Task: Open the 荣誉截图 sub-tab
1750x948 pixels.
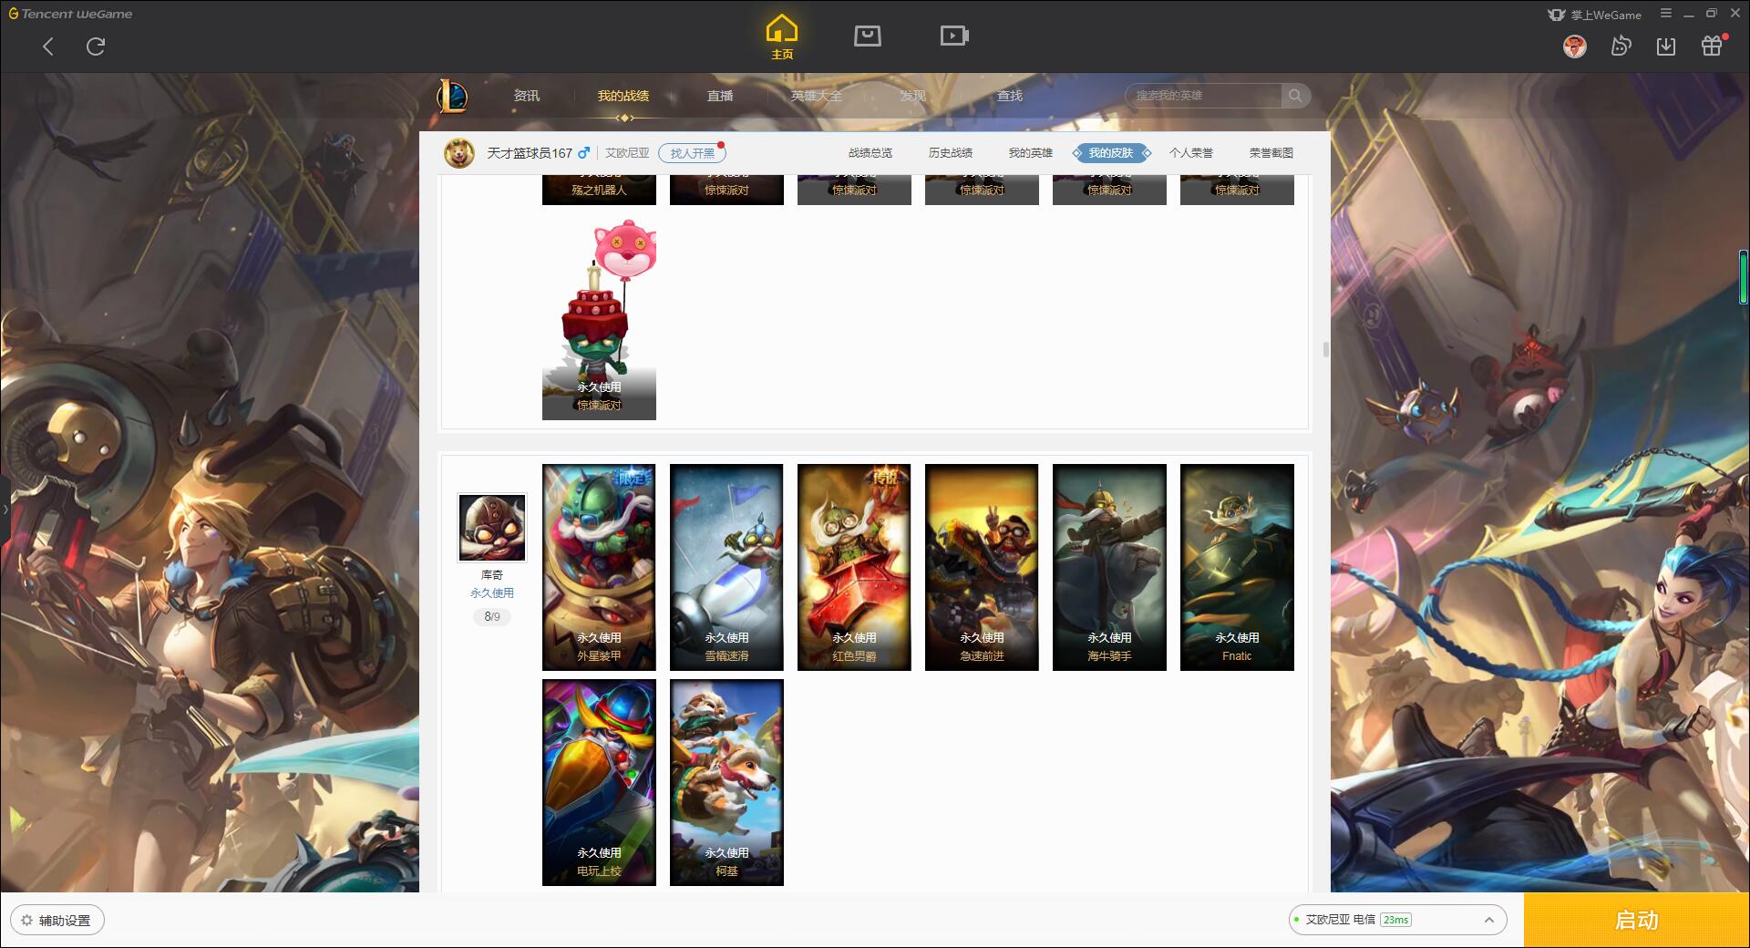Action: point(1271,153)
